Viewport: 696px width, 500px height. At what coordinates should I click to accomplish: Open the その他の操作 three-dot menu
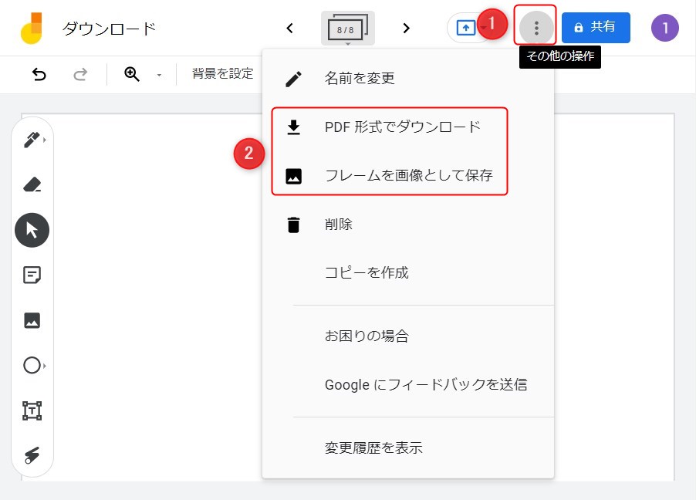coord(536,28)
